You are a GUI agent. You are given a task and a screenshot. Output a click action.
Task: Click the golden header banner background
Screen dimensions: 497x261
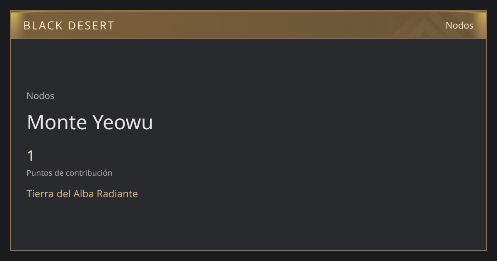248,25
